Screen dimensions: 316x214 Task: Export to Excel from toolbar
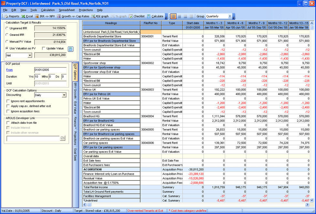point(27,16)
